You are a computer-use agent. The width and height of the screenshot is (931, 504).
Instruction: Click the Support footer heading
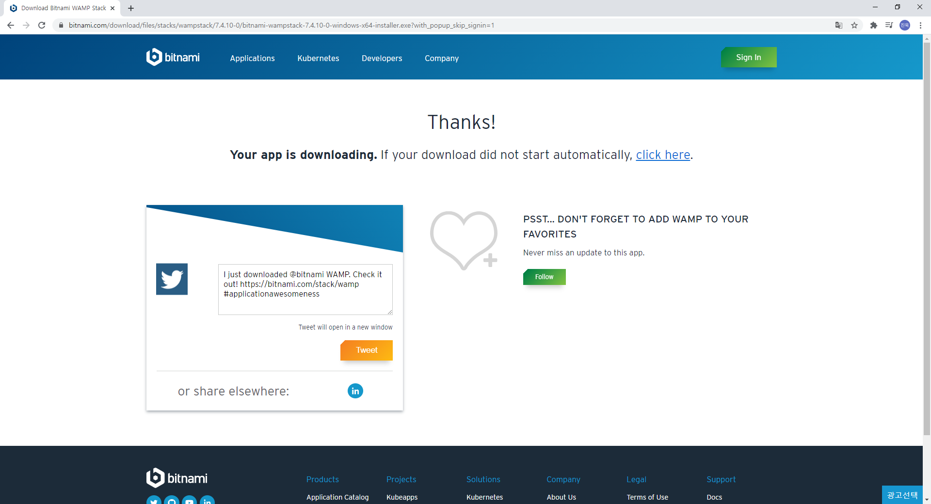[721, 479]
